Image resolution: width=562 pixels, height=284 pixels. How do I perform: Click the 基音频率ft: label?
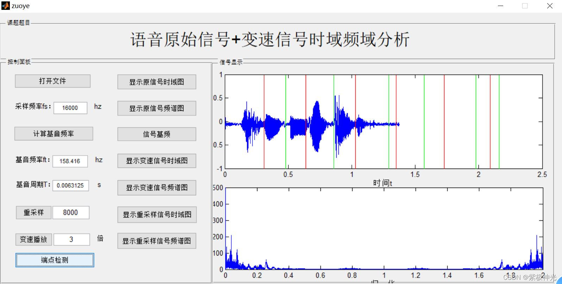[x=33, y=160]
